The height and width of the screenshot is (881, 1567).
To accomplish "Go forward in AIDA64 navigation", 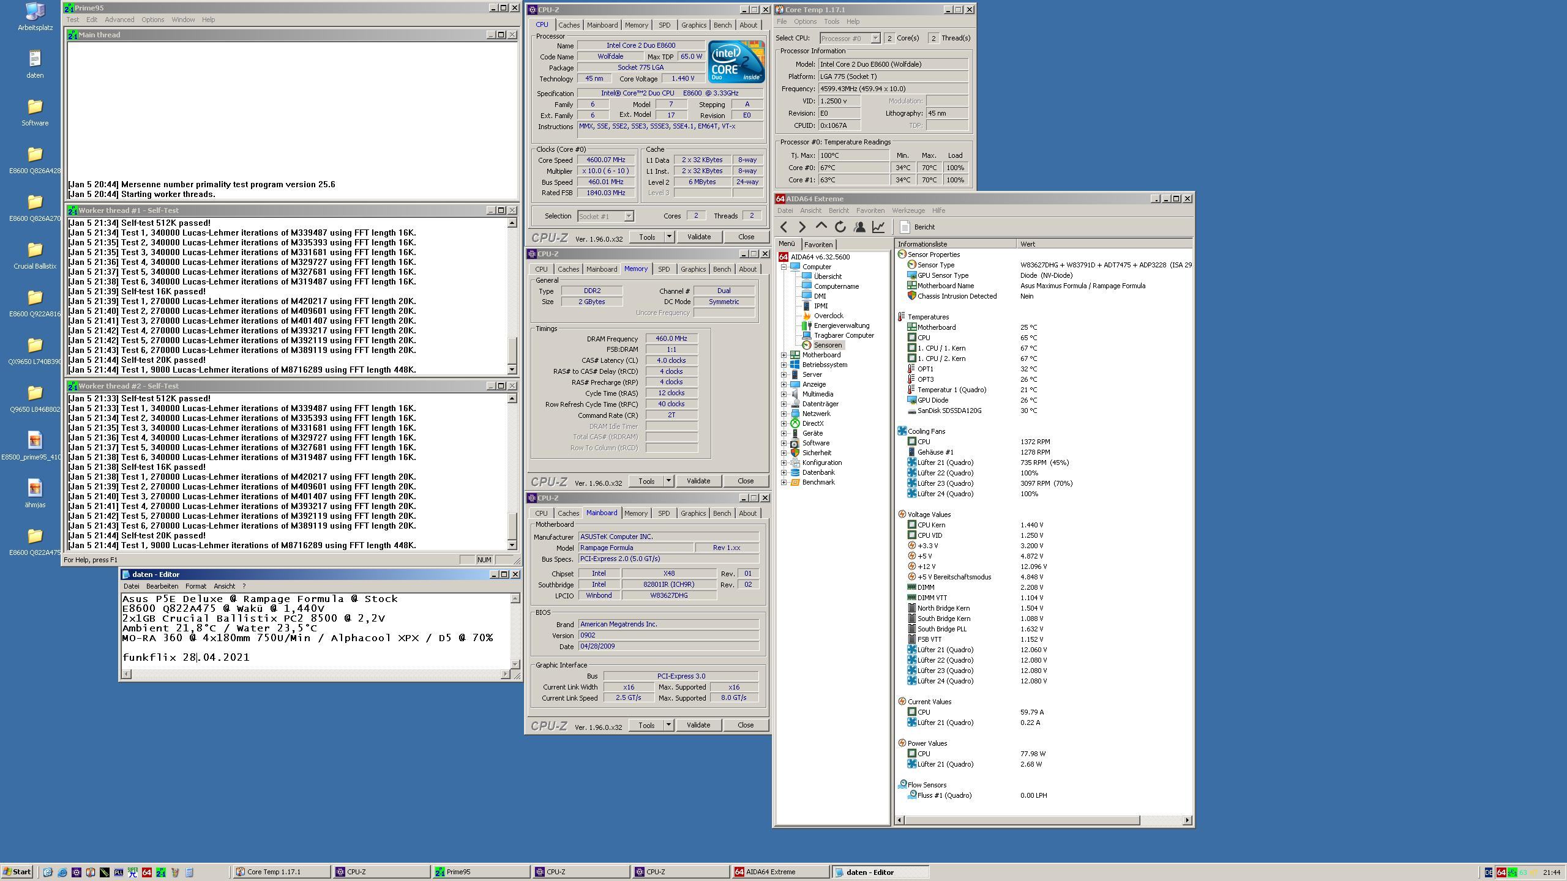I will click(x=802, y=227).
